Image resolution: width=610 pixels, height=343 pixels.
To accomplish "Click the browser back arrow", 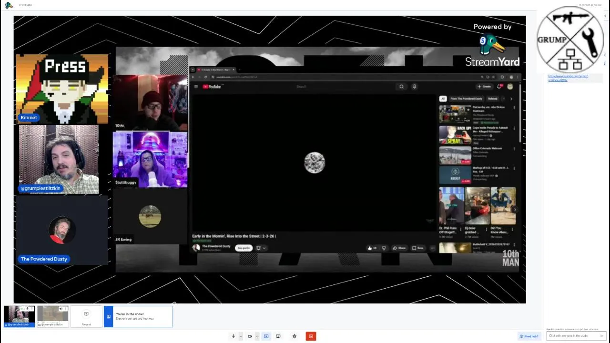I will pyautogui.click(x=193, y=77).
